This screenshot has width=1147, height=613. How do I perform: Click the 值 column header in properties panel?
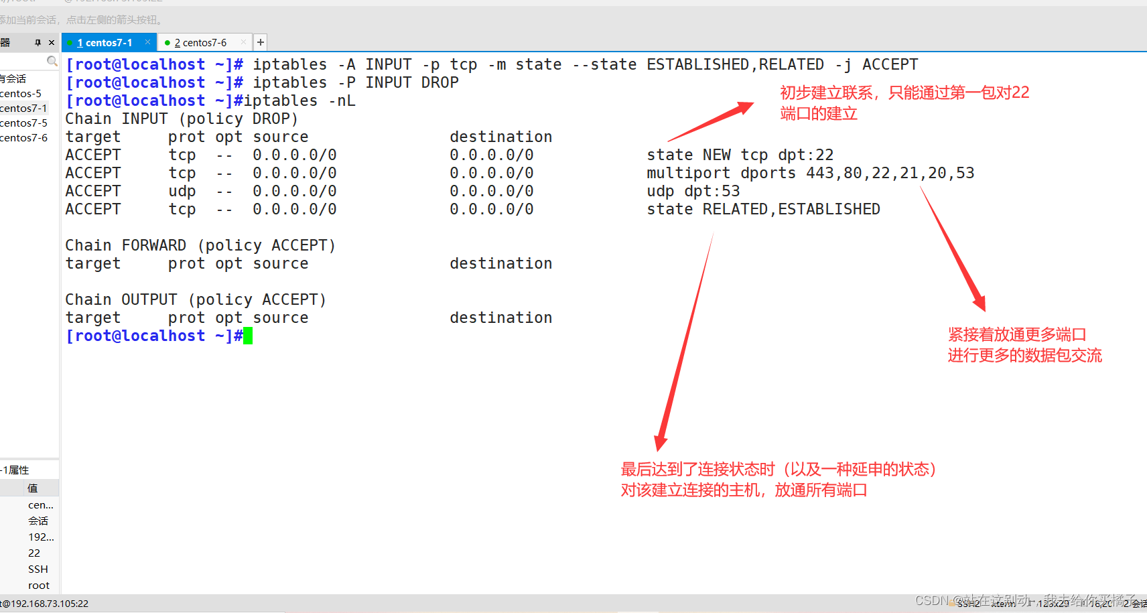pos(32,488)
